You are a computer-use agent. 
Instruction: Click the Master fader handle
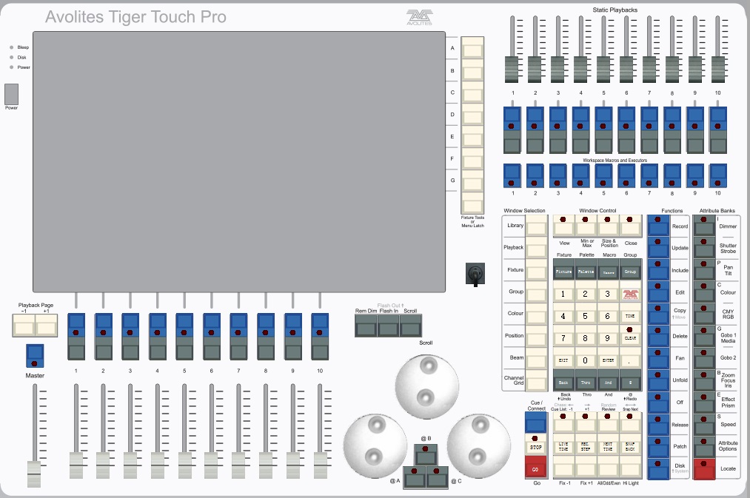pos(33,474)
